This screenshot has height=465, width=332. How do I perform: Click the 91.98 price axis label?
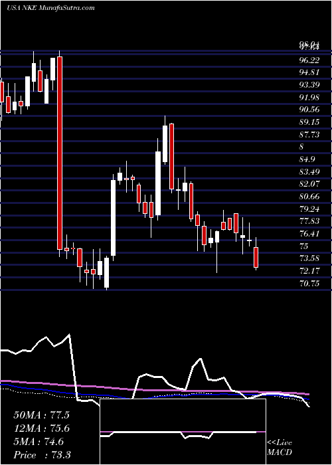[x=309, y=98]
